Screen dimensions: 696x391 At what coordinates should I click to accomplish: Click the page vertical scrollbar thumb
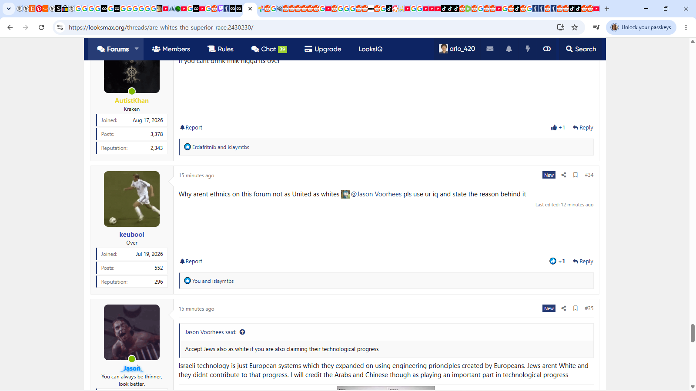coord(693,333)
